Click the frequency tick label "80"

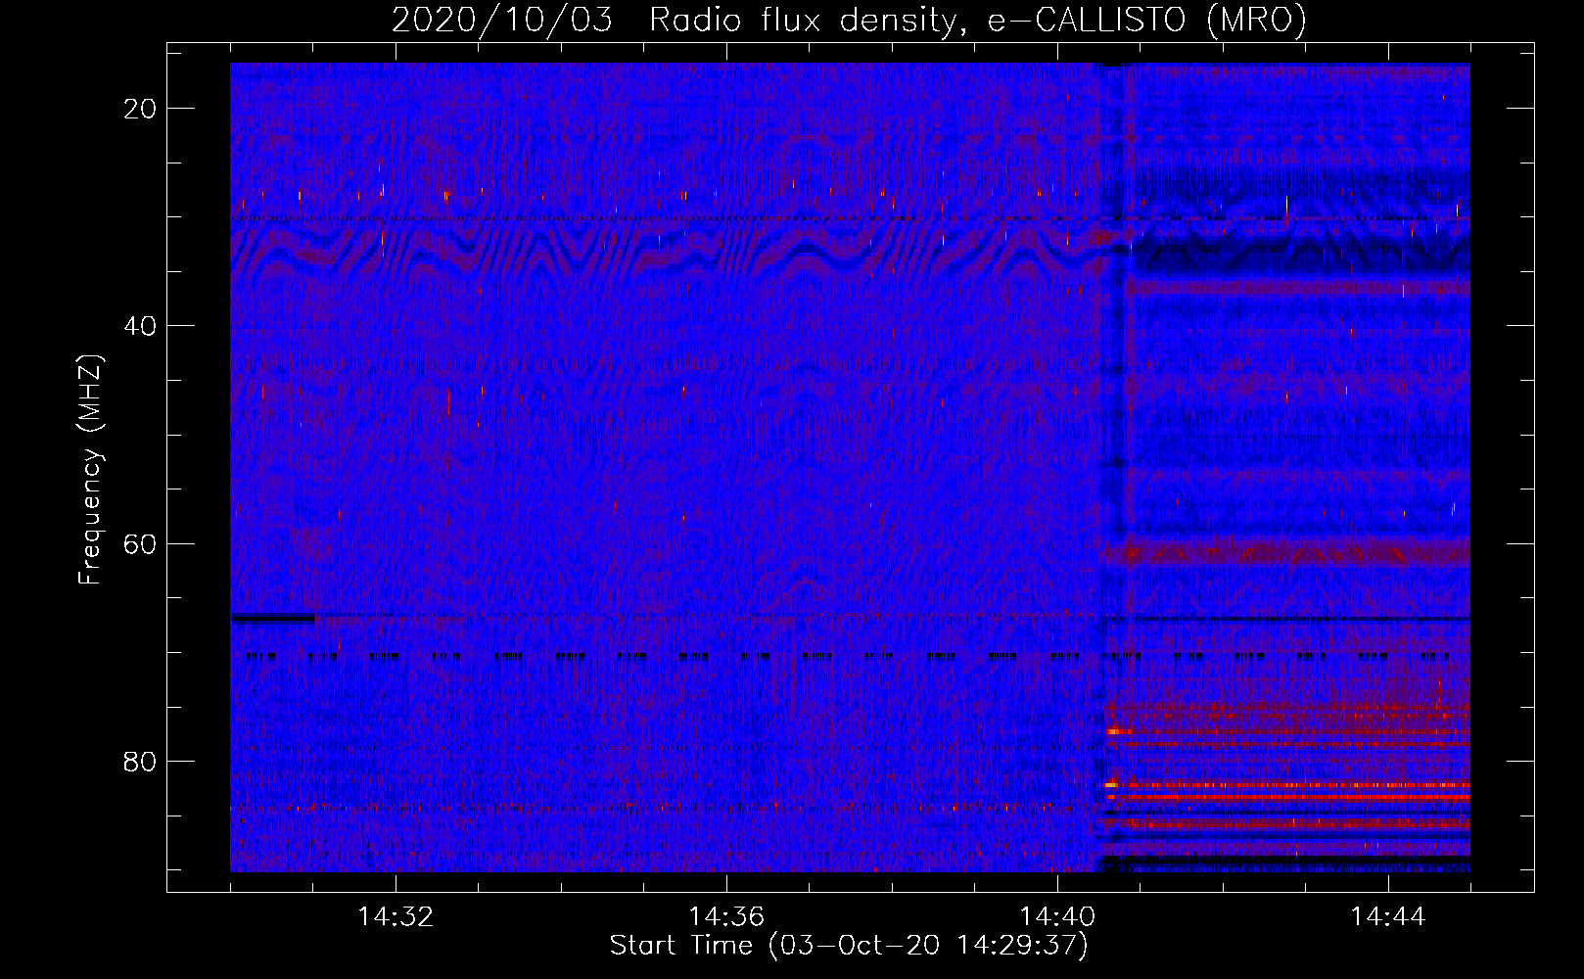tap(140, 761)
